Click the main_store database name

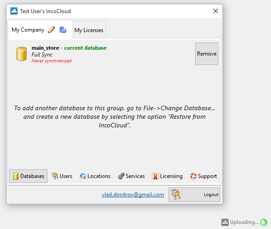[x=45, y=48]
